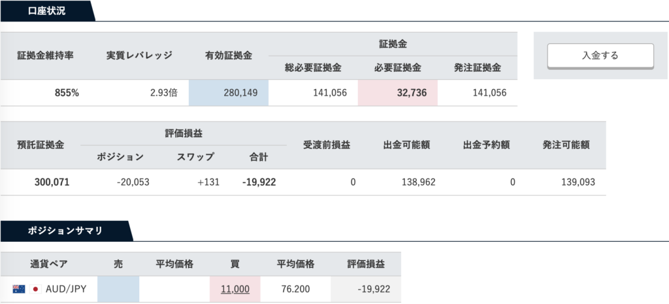Viewport: 669px width, 304px height.
Task: Click the Australian flag icon
Action: [18, 289]
